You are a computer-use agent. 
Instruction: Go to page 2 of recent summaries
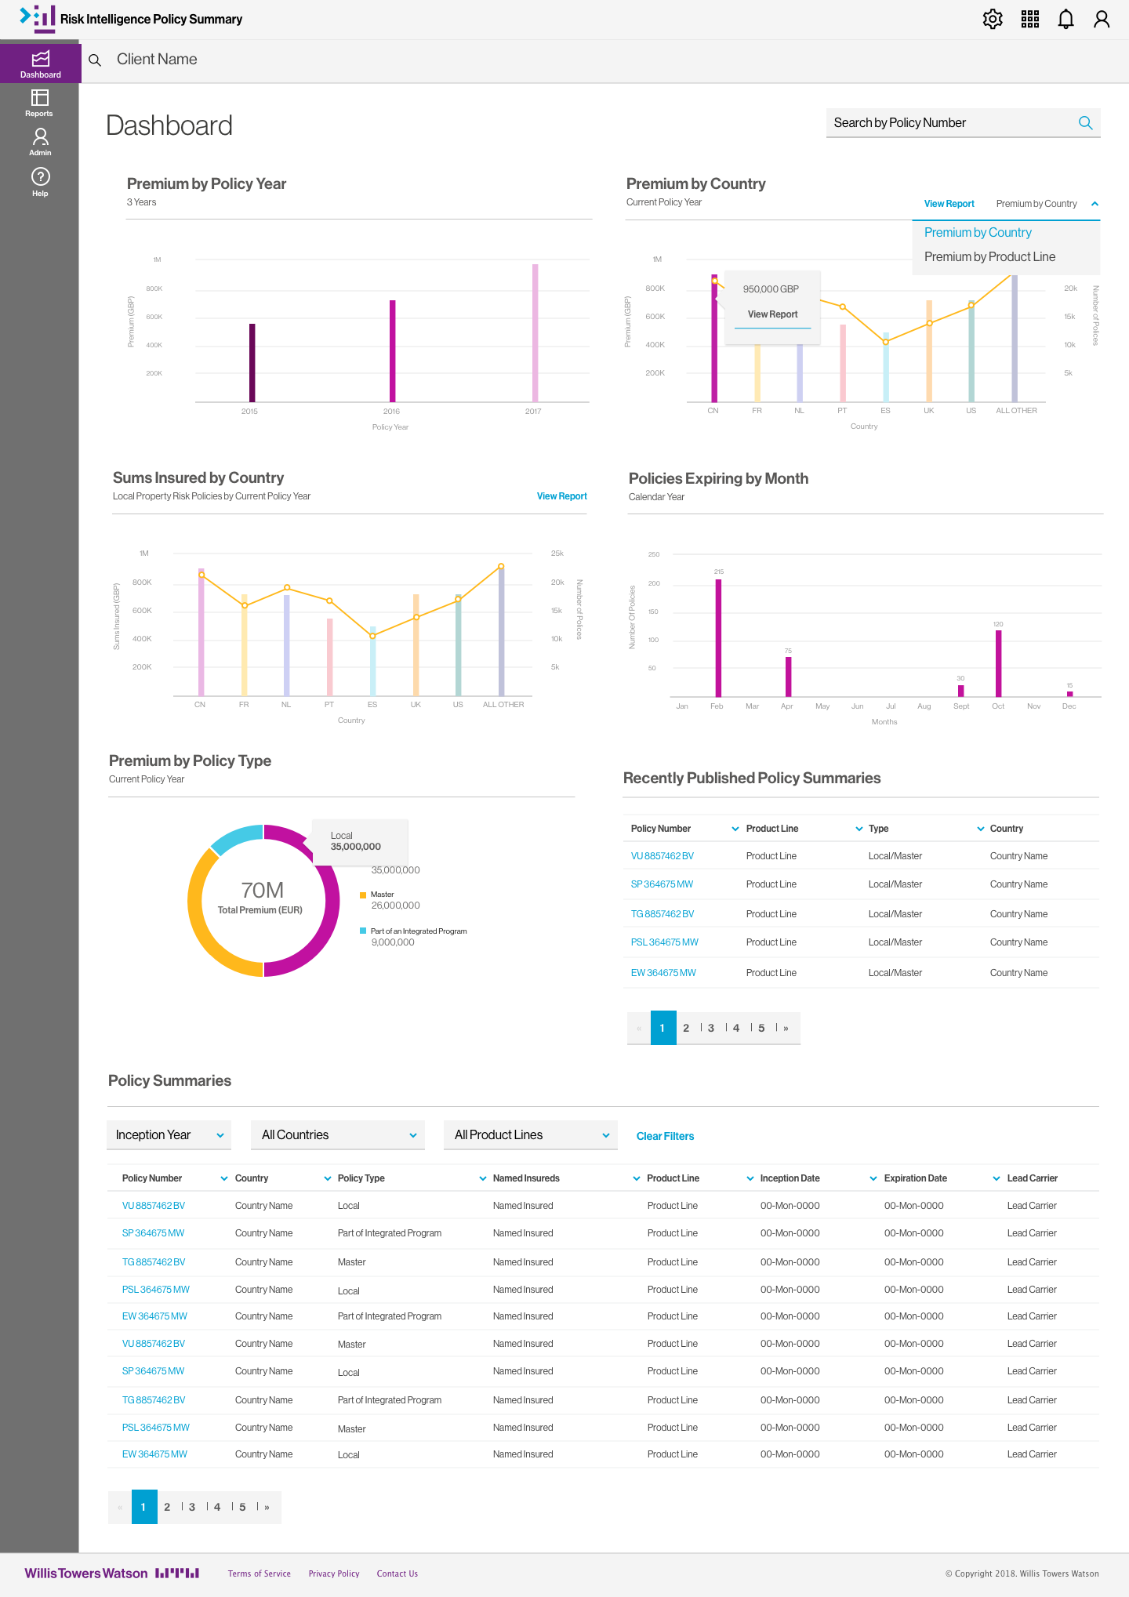pyautogui.click(x=686, y=1028)
